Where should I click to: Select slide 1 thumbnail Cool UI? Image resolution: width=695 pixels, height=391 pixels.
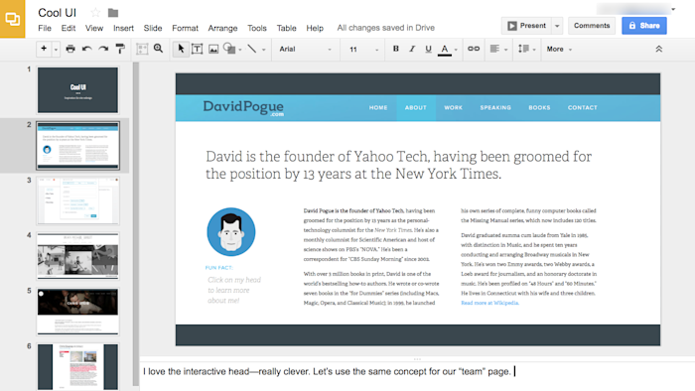[77, 90]
